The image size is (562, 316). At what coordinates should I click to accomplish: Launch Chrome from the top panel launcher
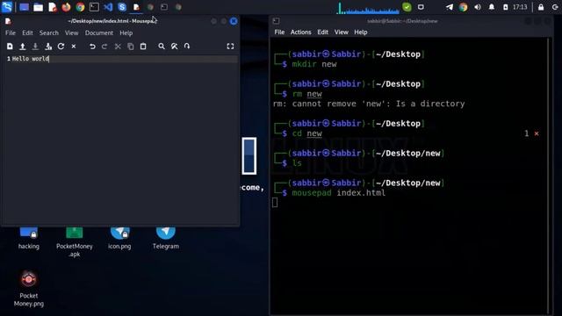[x=80, y=7]
